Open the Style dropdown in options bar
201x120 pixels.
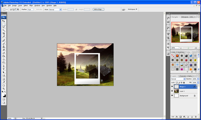pos(55,9)
